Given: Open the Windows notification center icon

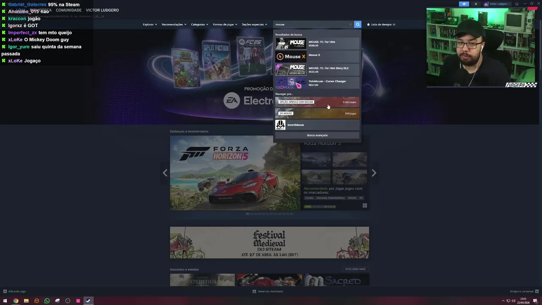Looking at the screenshot, I should point(535,301).
